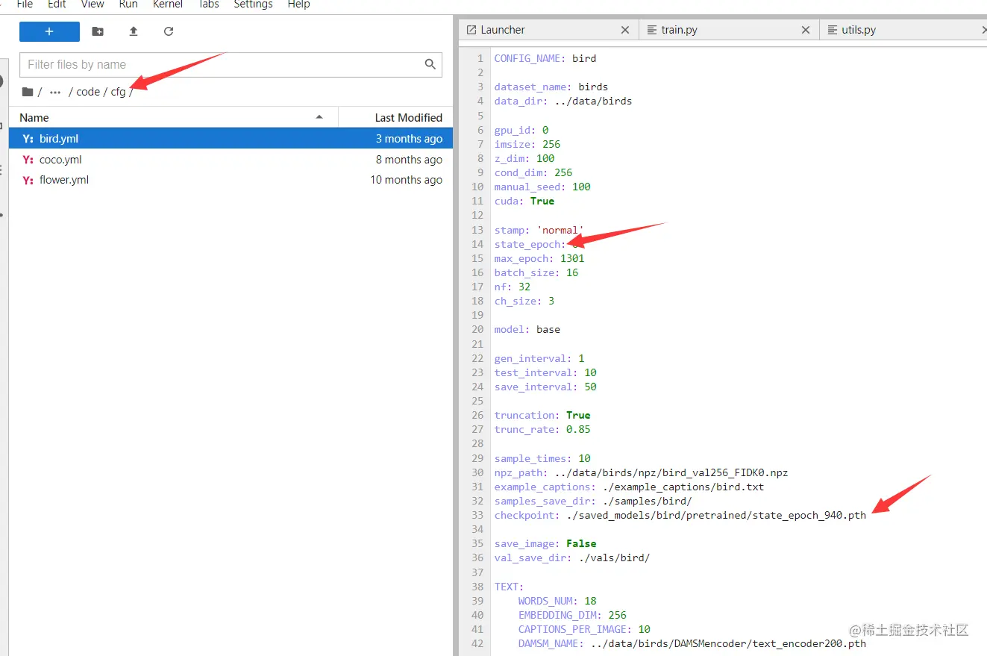The image size is (987, 656).
Task: Click the CONFIG_NAME: bird line
Action: [545, 58]
